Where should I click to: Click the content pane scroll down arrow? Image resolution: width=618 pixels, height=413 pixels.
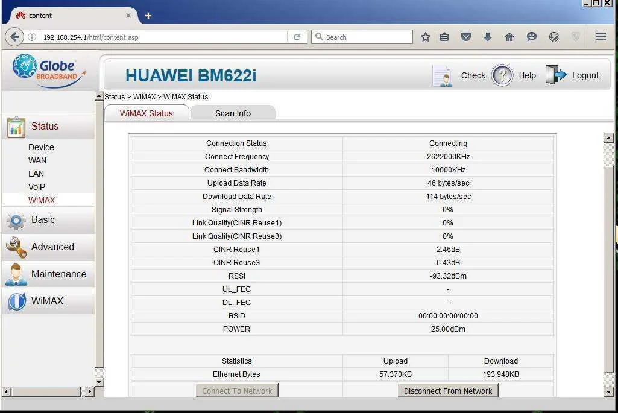[x=608, y=391]
